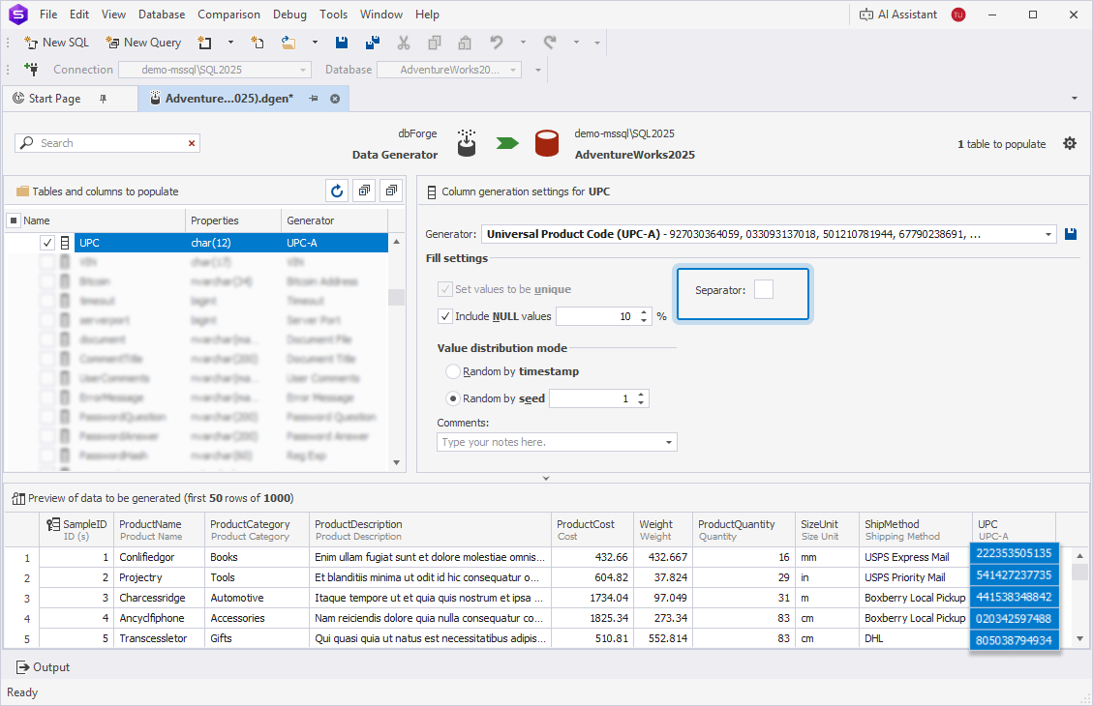Click in the Separator input box
This screenshot has height=706, width=1093.
click(x=764, y=289)
